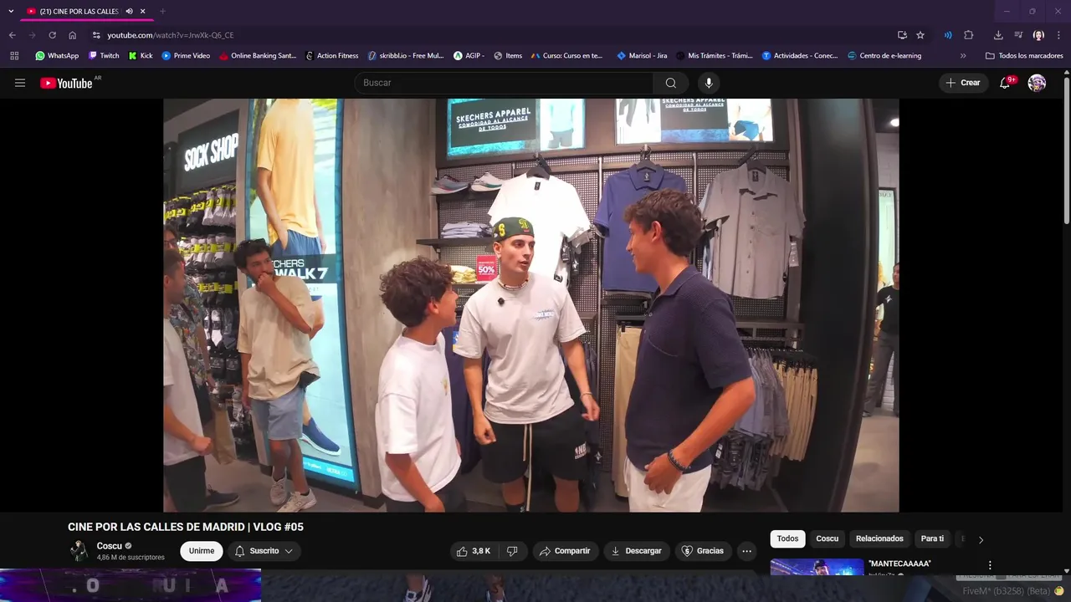
Task: Mute the tab via speaker icon
Action: [129, 11]
